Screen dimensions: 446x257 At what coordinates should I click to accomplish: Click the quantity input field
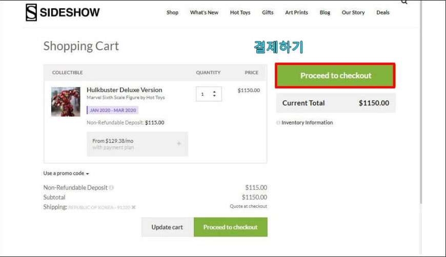(209, 94)
